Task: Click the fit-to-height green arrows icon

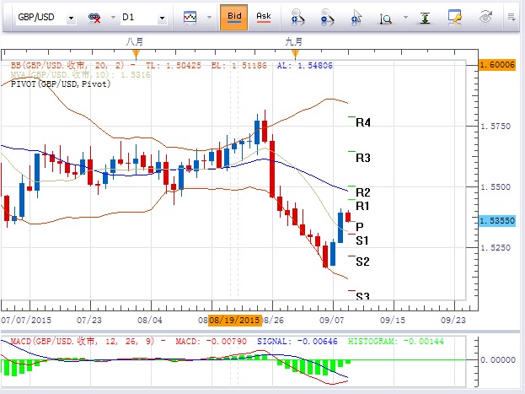Action: (x=425, y=18)
